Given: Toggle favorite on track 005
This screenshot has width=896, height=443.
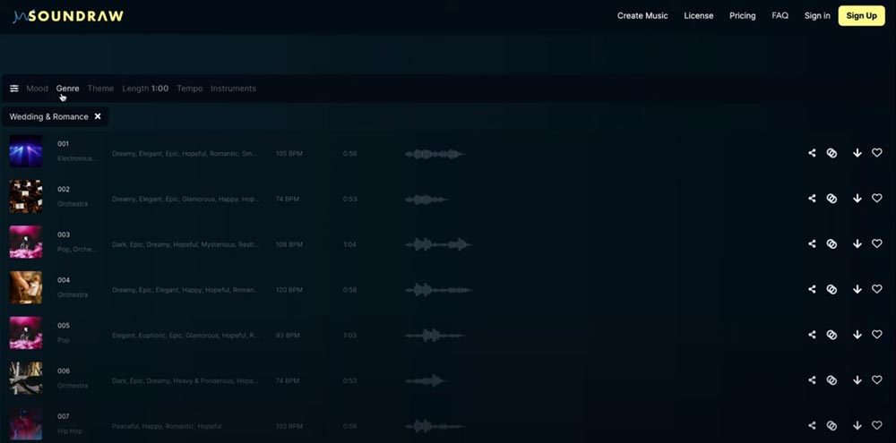Looking at the screenshot, I should (x=877, y=335).
